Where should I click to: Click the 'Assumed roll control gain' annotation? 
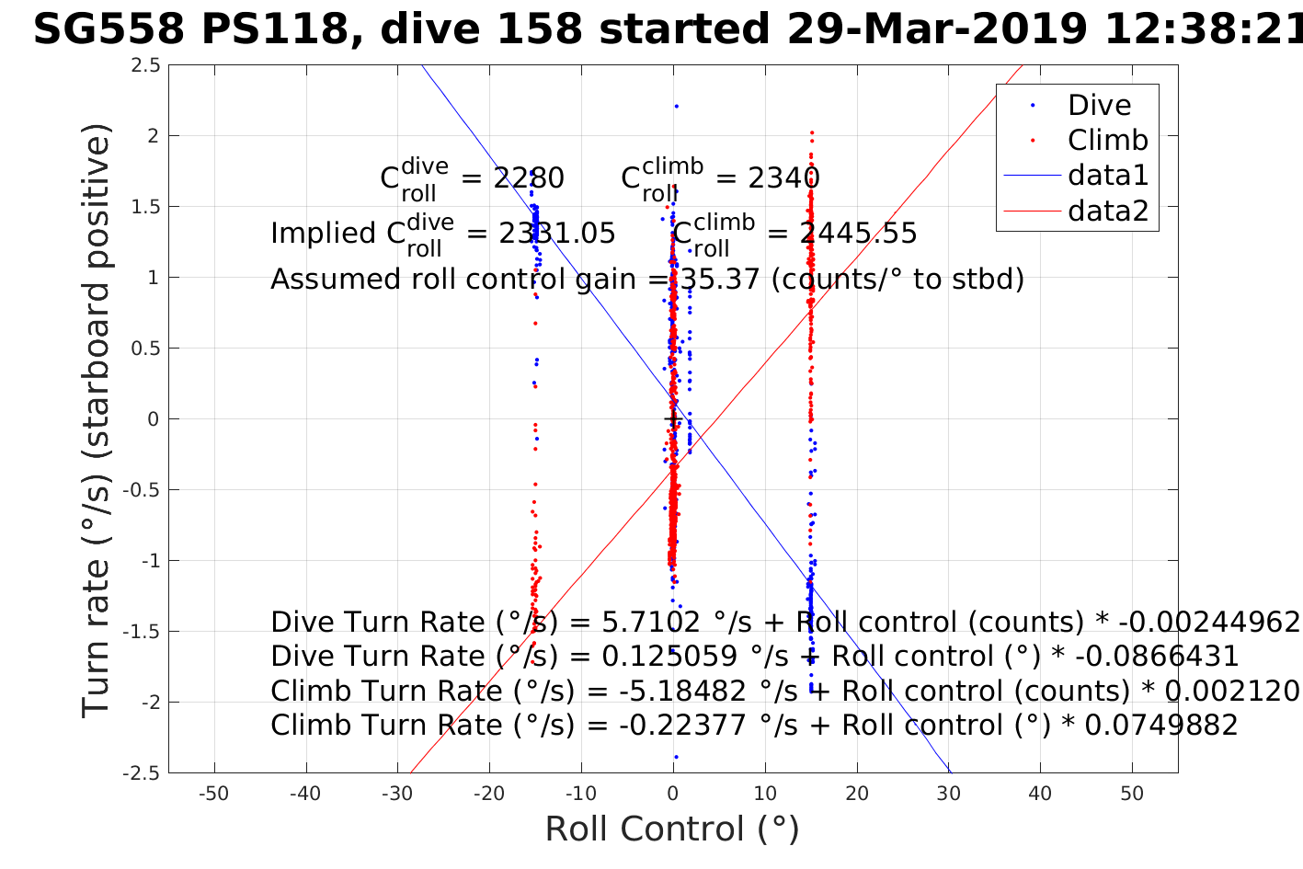[x=647, y=279]
